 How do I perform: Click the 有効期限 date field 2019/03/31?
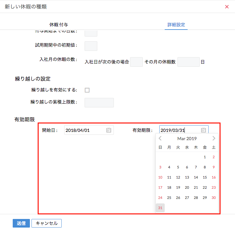[x=184, y=130]
